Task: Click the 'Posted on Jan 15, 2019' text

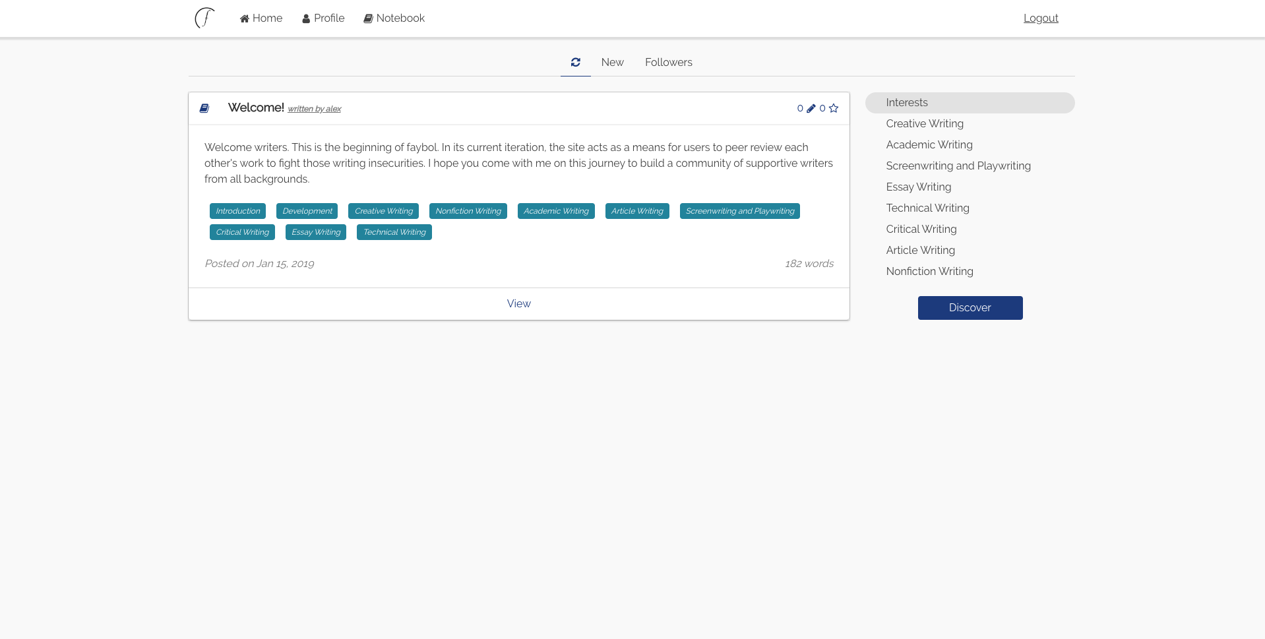Action: tap(259, 264)
